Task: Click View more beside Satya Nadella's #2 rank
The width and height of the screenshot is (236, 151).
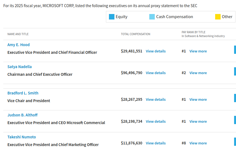Action: pos(198,73)
